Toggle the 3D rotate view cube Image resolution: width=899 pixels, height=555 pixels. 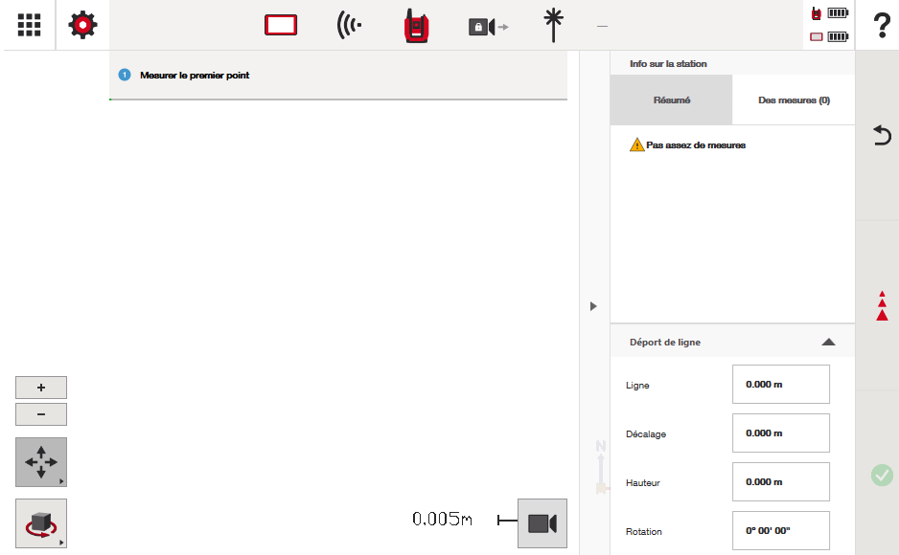[41, 522]
